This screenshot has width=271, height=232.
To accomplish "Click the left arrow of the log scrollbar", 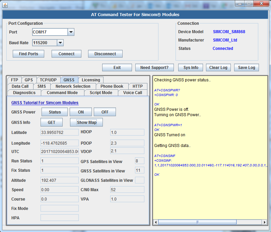I will (155, 222).
